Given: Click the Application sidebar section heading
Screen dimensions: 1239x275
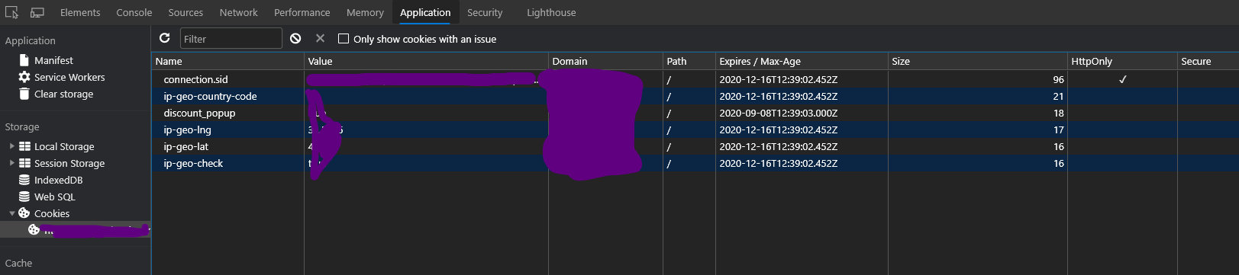Looking at the screenshot, I should (x=30, y=40).
